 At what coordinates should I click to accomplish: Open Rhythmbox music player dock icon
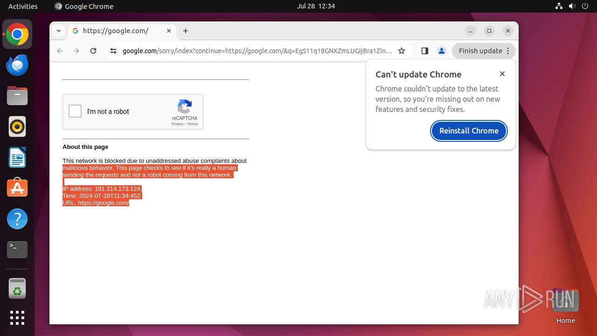pyautogui.click(x=17, y=126)
